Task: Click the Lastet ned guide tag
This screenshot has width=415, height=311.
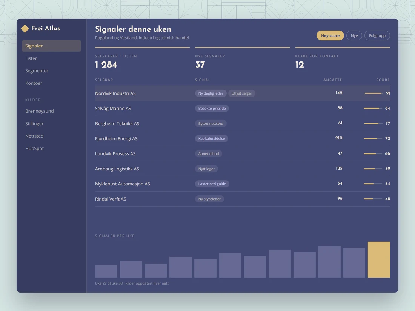Action: 212,184
